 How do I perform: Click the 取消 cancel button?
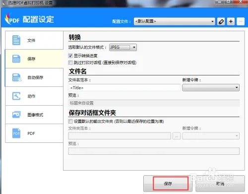(220, 184)
